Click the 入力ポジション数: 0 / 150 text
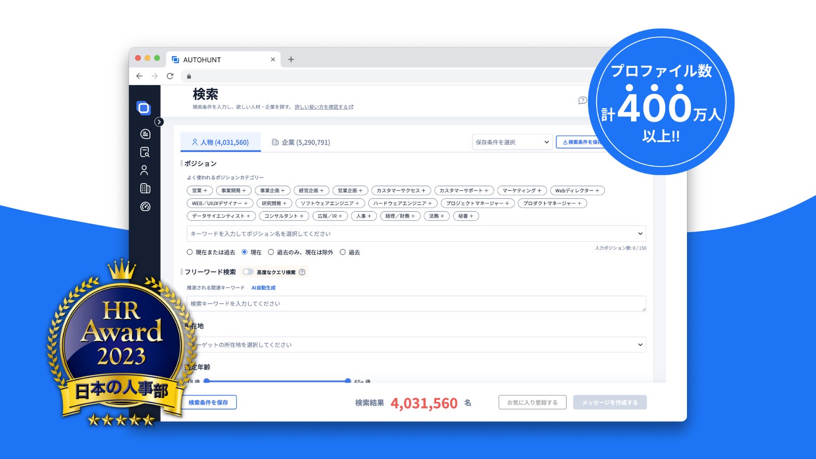This screenshot has width=816, height=459. pyautogui.click(x=621, y=248)
